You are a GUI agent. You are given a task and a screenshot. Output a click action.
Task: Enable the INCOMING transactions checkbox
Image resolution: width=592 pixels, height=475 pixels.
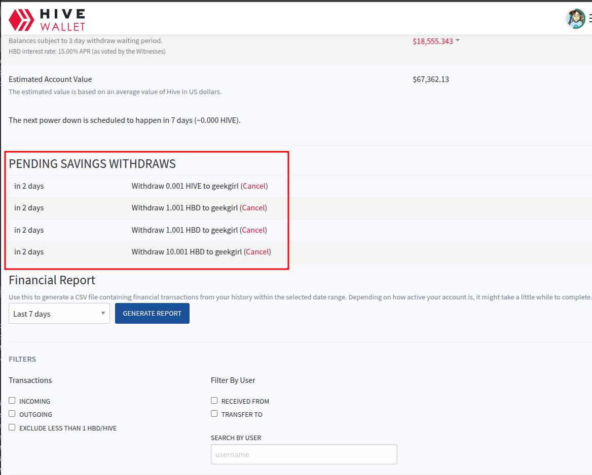(12, 401)
